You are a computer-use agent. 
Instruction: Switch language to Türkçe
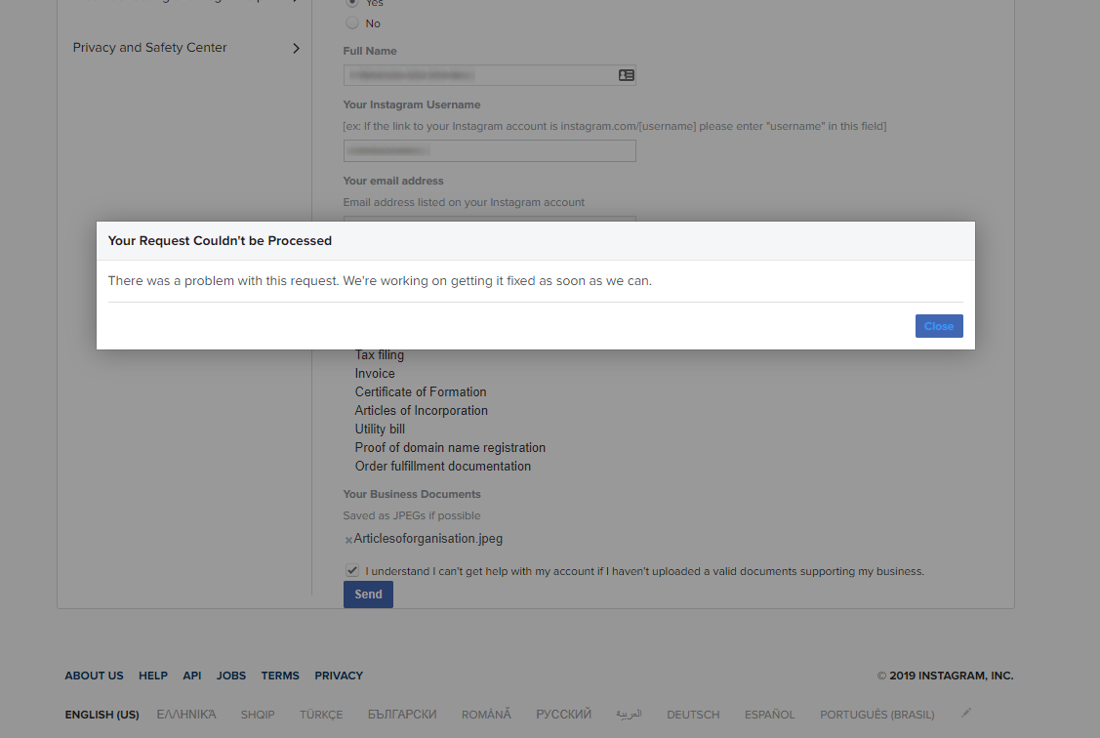click(x=321, y=715)
